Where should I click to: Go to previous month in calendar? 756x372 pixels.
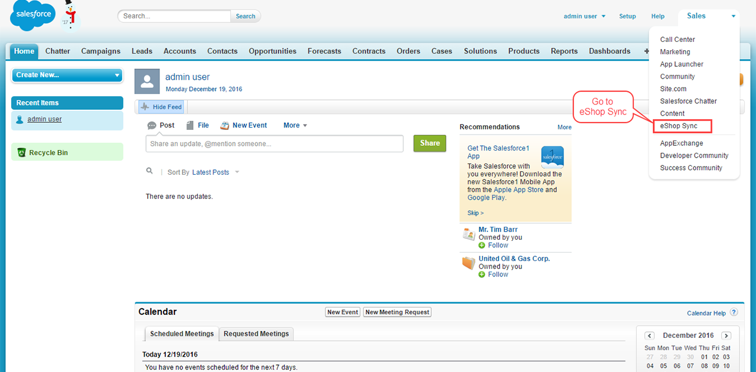point(649,335)
